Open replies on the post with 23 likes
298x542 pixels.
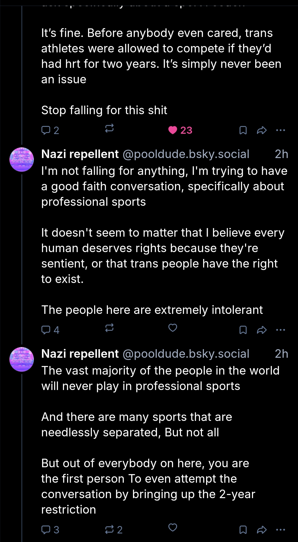tap(50, 130)
